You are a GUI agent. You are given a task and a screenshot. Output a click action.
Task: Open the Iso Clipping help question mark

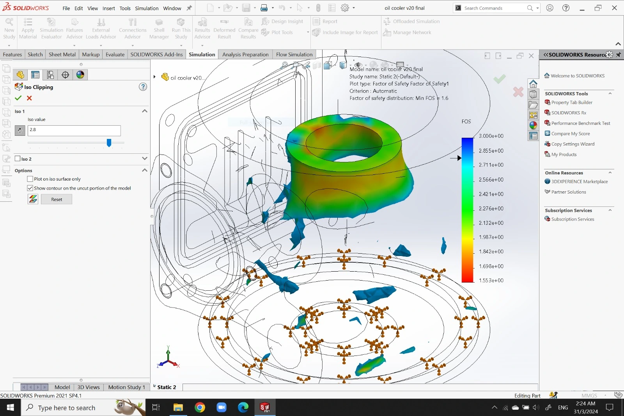143,87
